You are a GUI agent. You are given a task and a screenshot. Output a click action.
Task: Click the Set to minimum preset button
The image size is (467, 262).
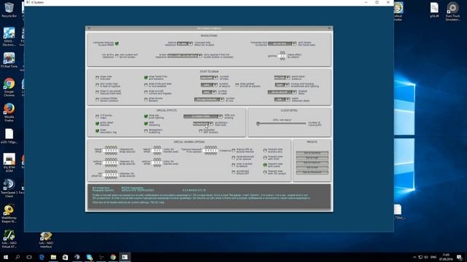pyautogui.click(x=312, y=172)
